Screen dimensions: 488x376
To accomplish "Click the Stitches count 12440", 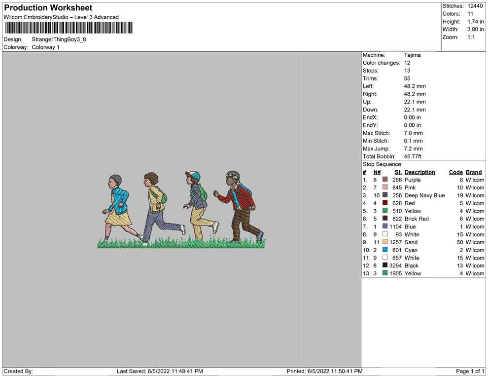I will [x=475, y=6].
